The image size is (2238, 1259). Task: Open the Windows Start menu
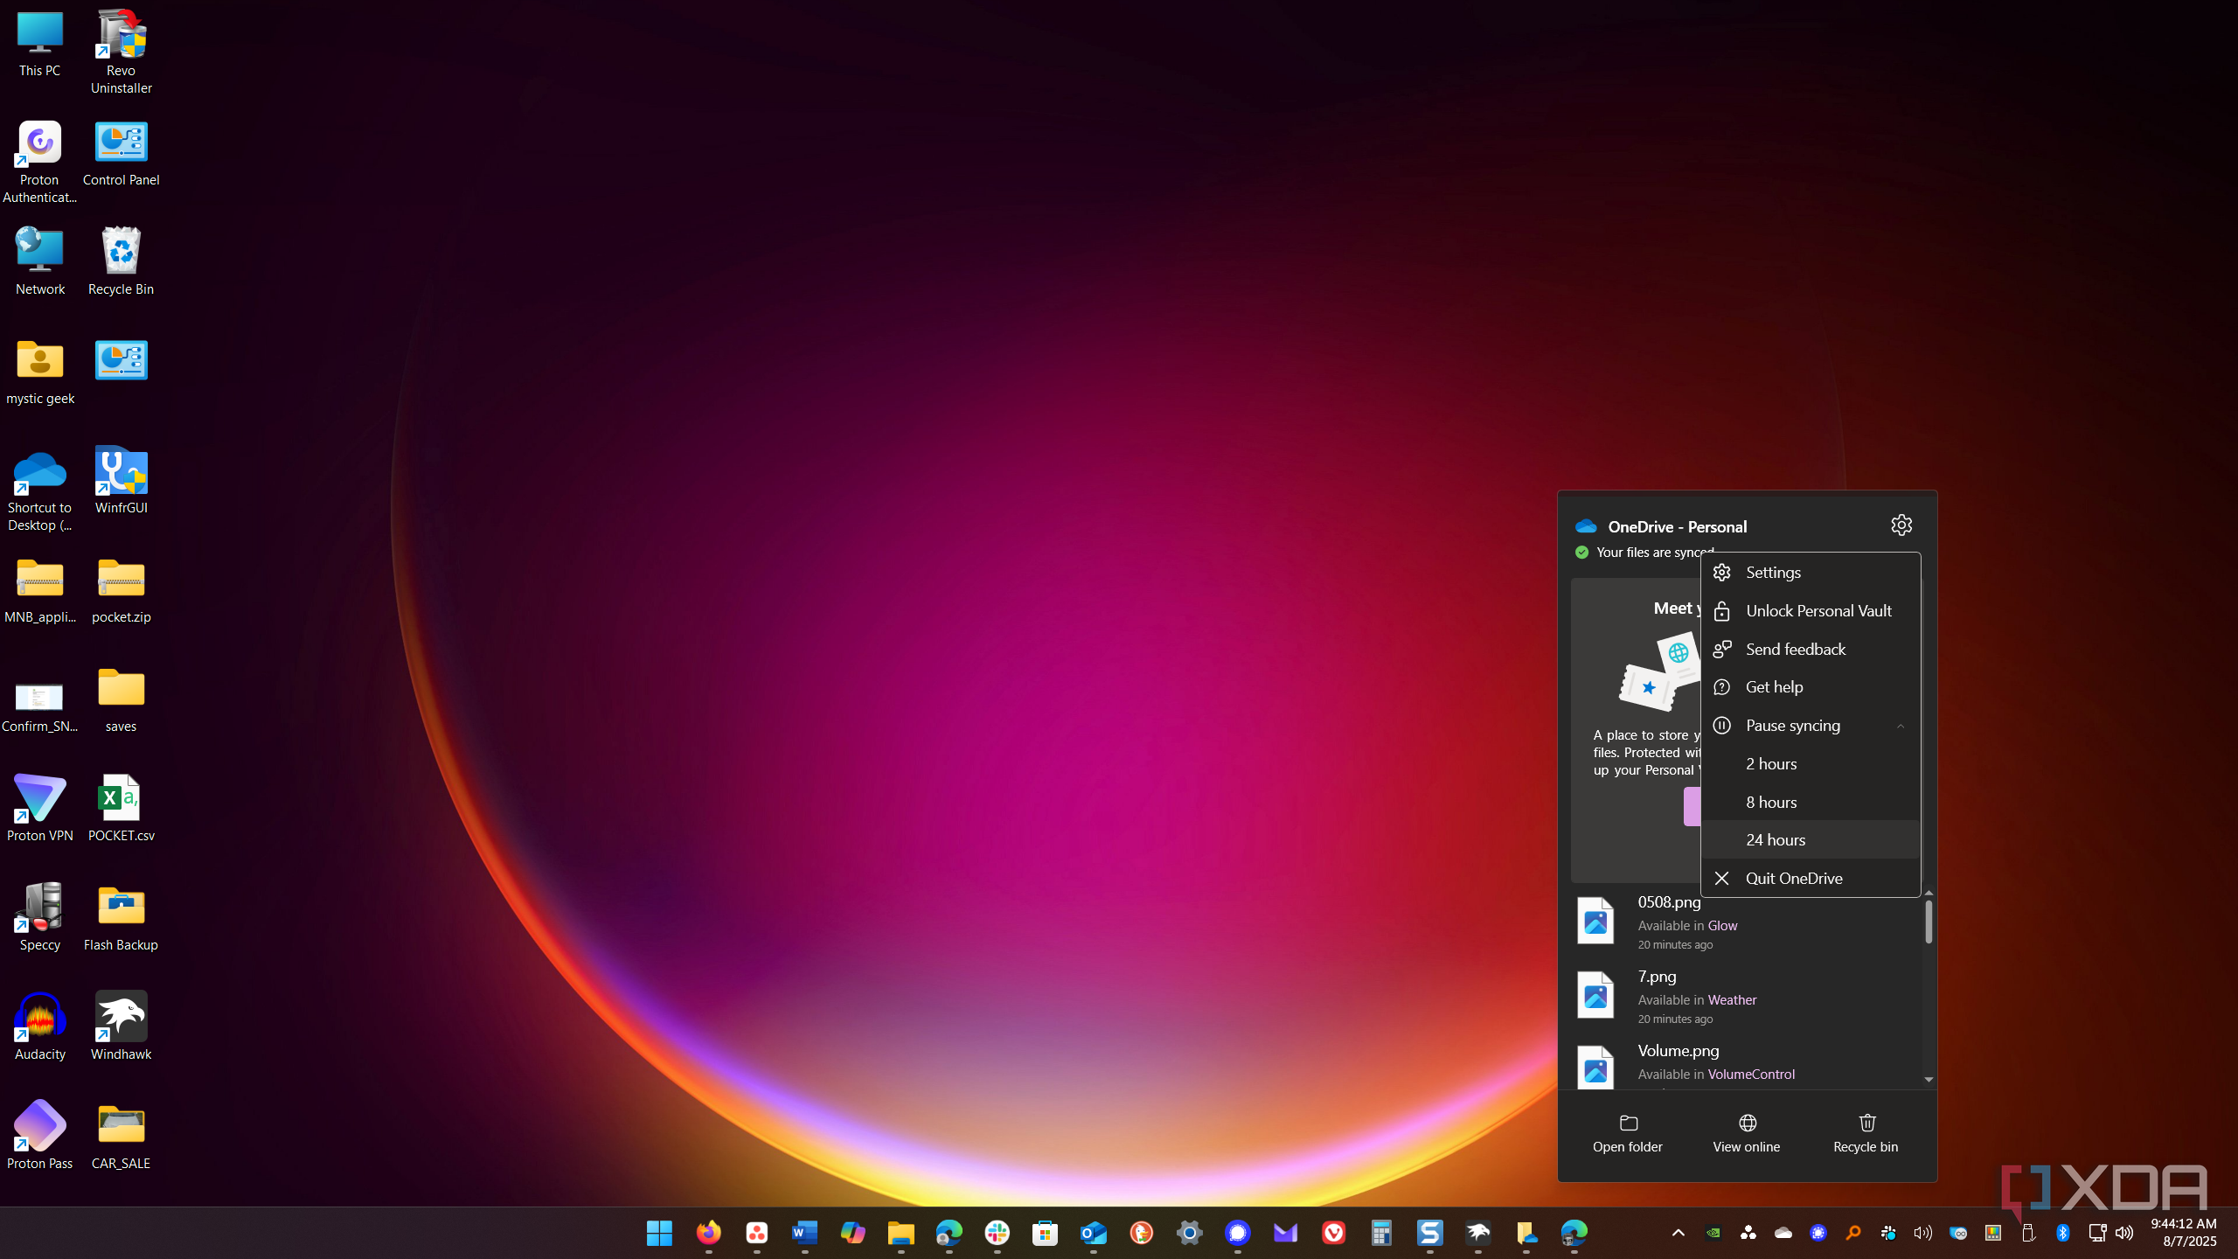tap(659, 1233)
